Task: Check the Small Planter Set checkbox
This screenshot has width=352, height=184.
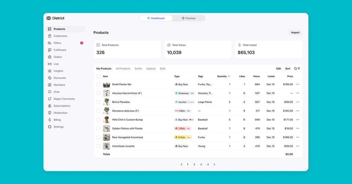Action: point(98,84)
